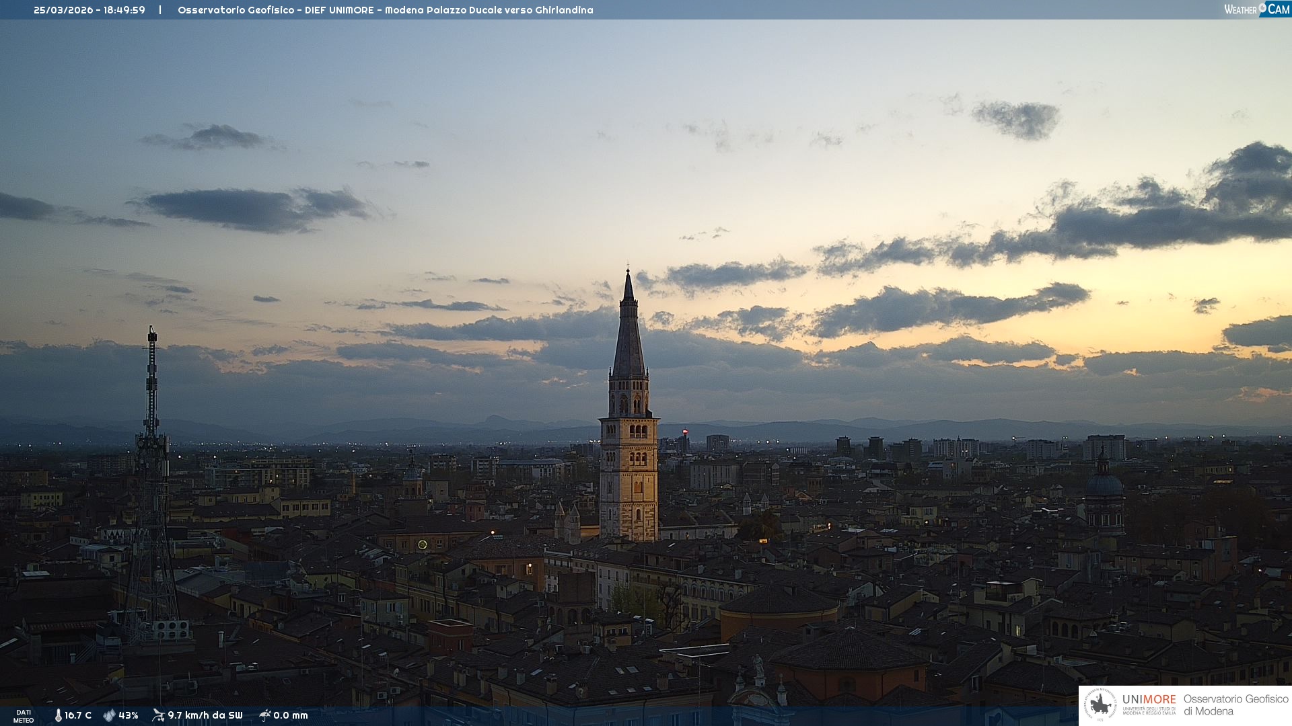The image size is (1292, 726).
Task: Click the DATI METEO label
Action: click(x=24, y=716)
